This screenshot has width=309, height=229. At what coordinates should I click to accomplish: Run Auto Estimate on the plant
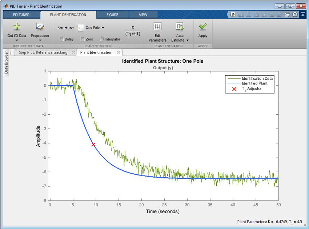[178, 27]
